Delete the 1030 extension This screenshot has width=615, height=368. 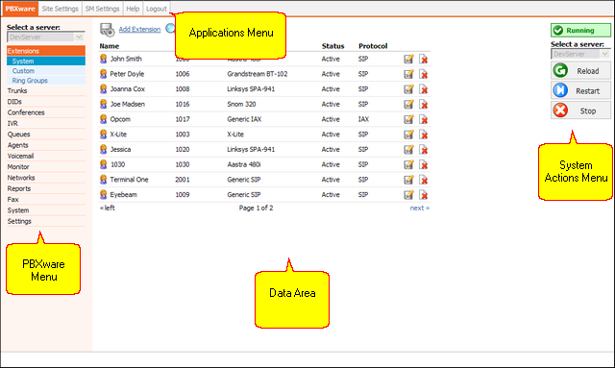click(423, 164)
